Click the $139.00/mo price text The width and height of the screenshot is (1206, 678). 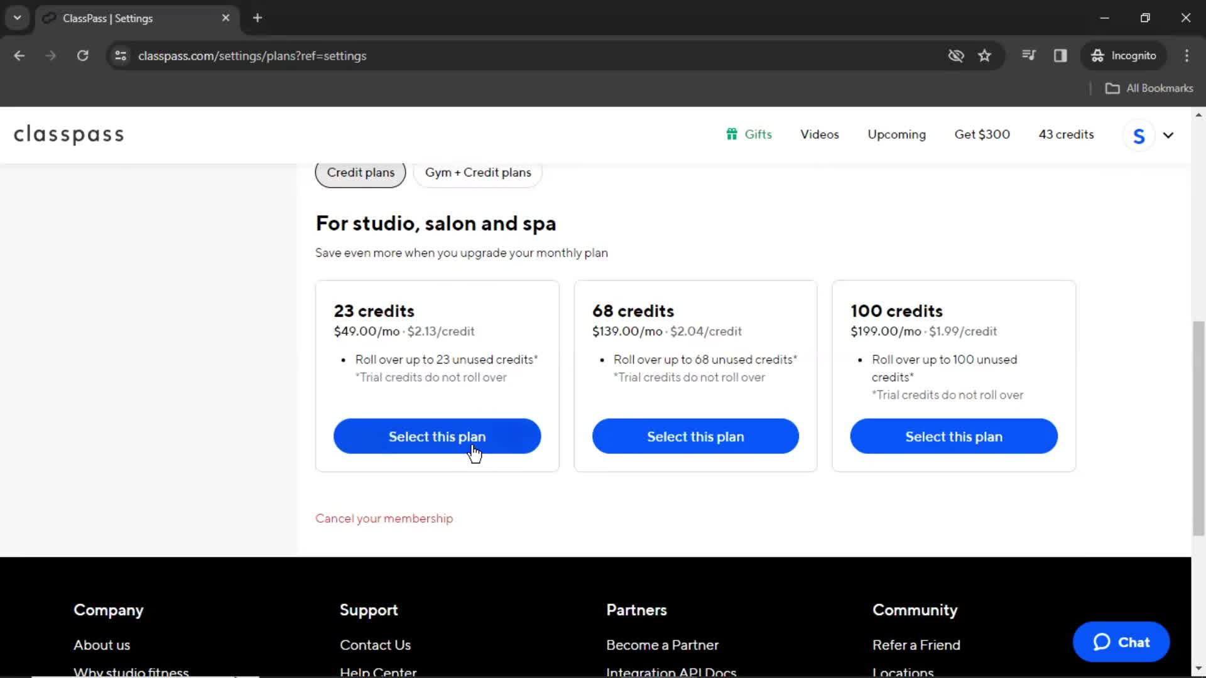click(627, 331)
